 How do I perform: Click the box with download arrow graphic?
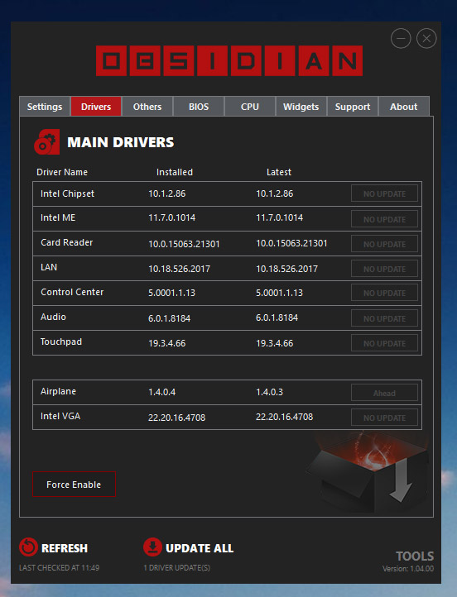pos(368,472)
